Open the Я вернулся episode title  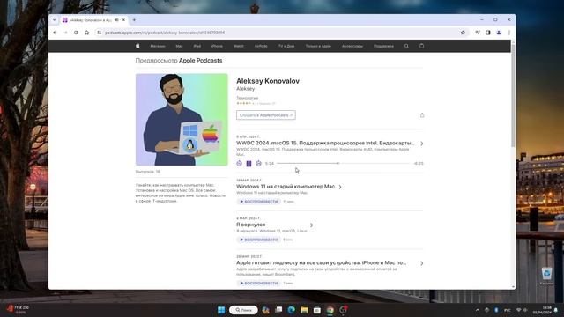250,225
